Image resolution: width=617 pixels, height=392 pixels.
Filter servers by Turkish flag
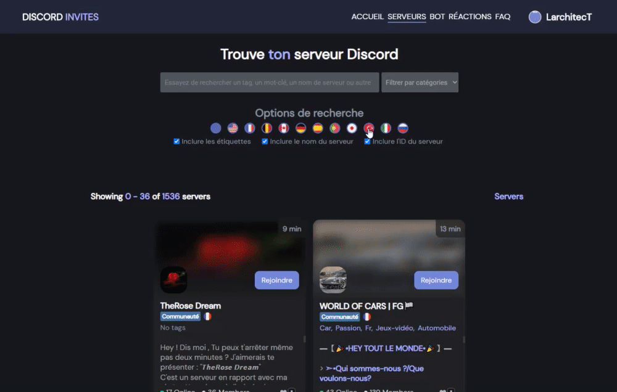pyautogui.click(x=369, y=128)
